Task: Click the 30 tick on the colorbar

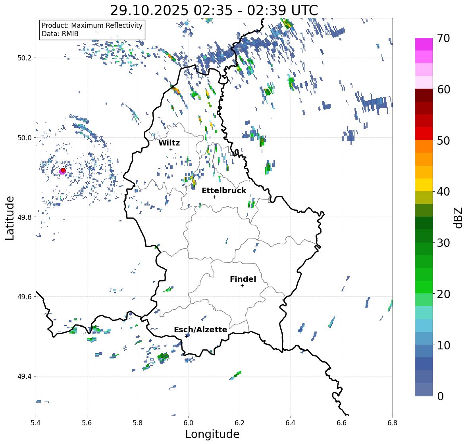Action: point(443,242)
